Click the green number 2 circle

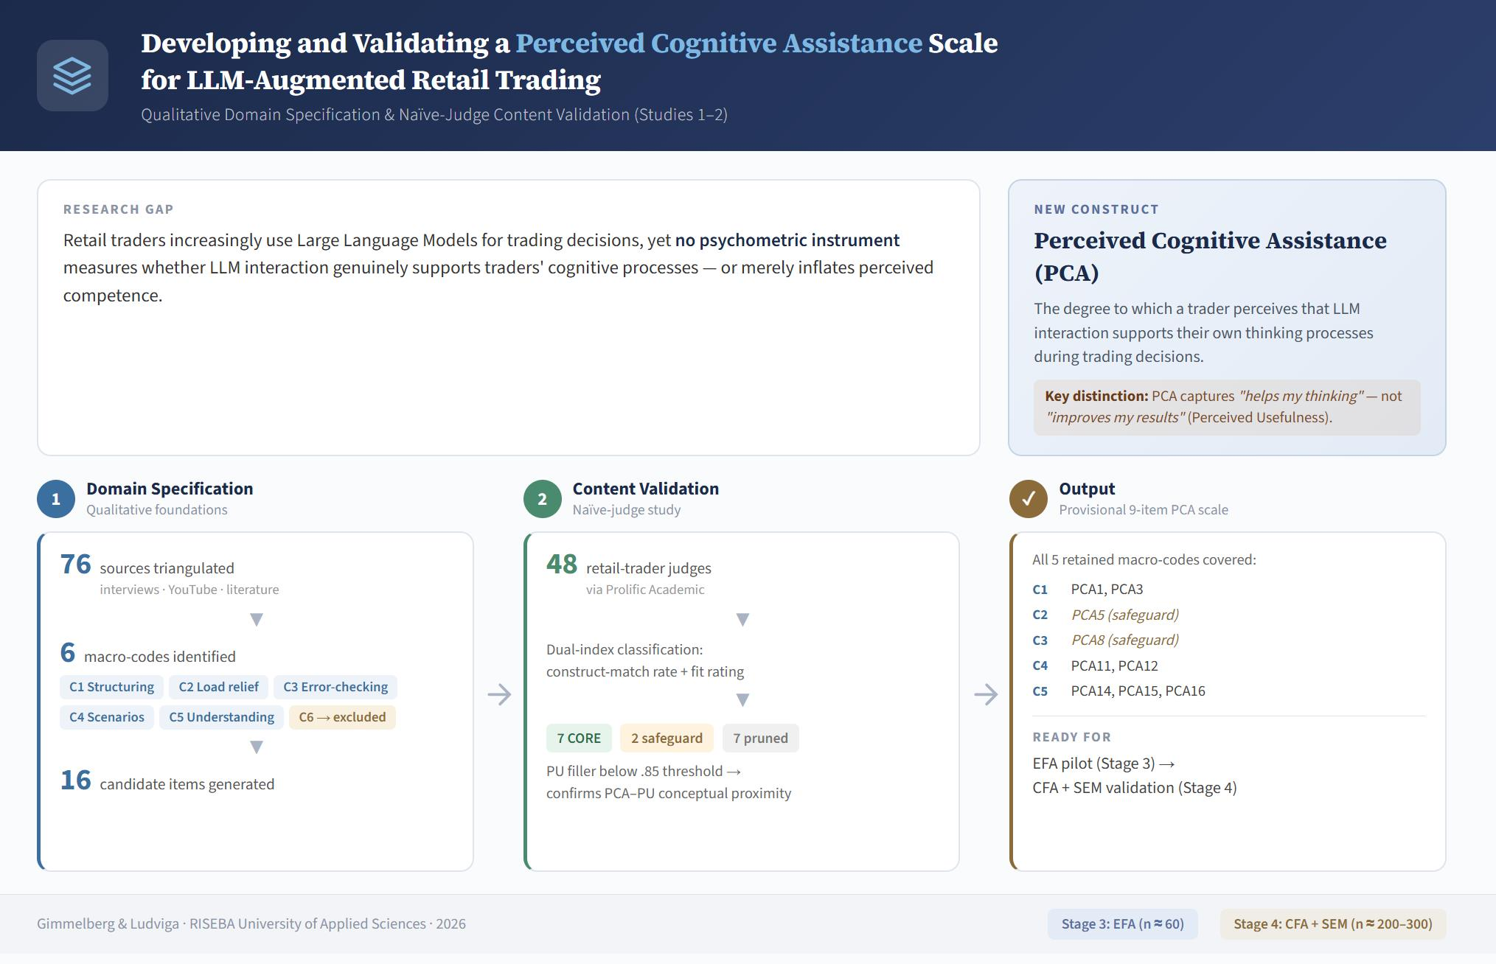click(x=542, y=499)
